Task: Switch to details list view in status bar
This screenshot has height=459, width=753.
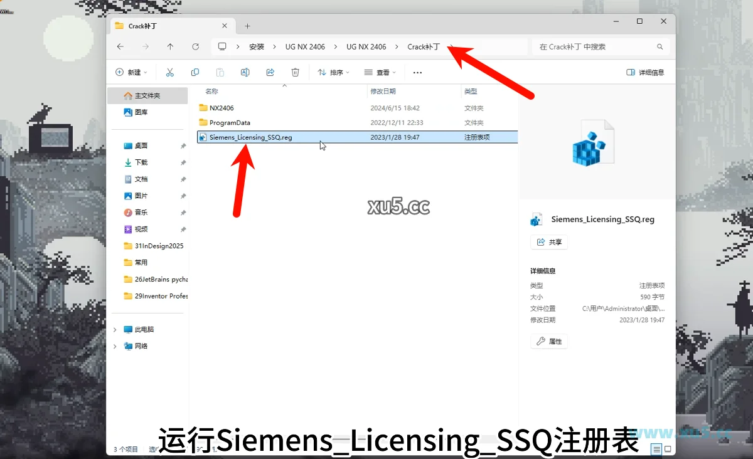Action: pos(656,449)
